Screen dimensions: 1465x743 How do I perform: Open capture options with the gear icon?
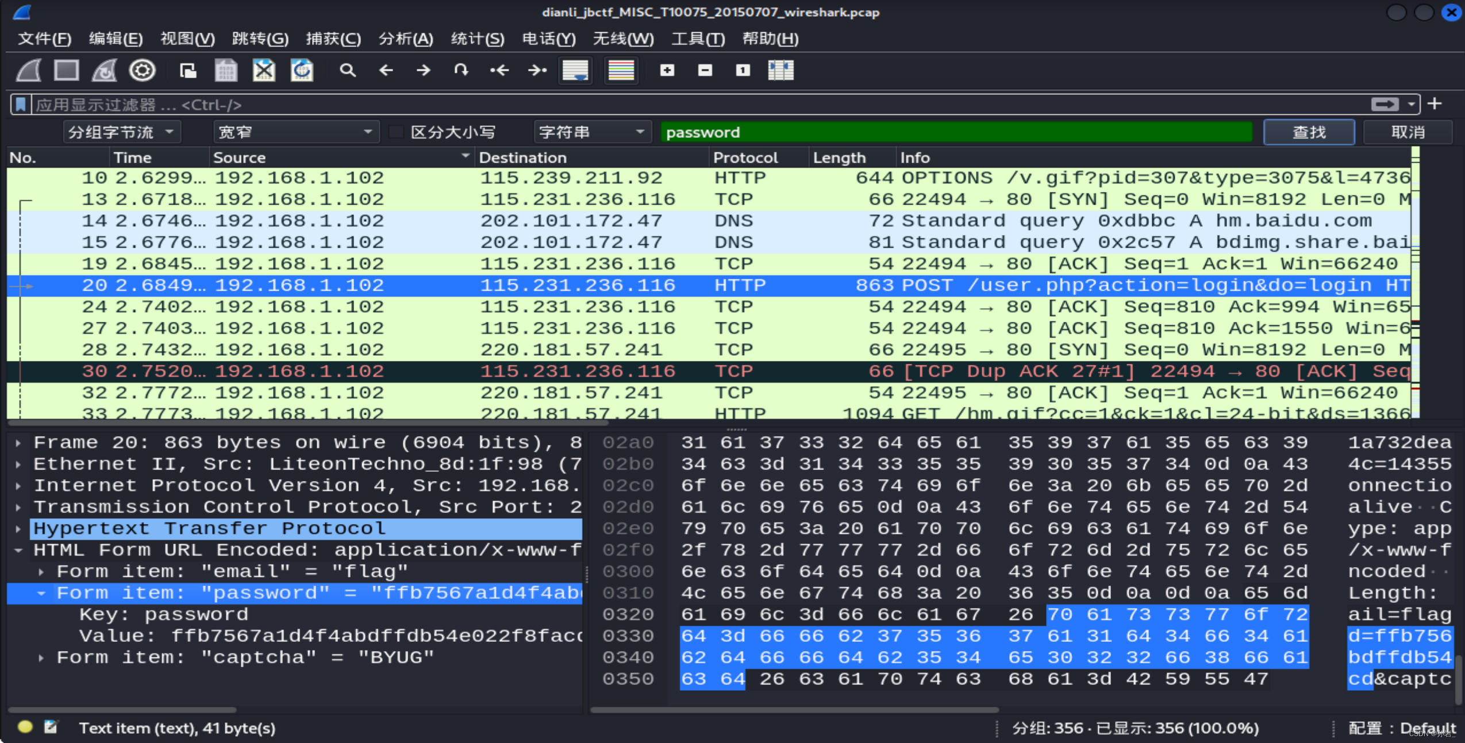pyautogui.click(x=142, y=70)
